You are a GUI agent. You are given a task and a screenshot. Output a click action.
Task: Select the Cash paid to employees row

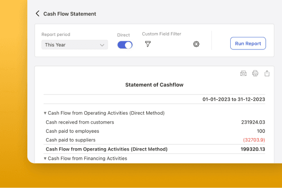point(154,131)
